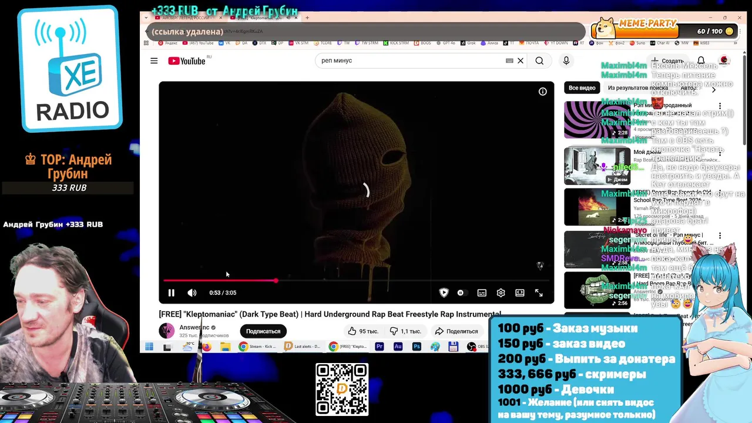Click the Поделиться share button
752x423 pixels.
(456, 331)
